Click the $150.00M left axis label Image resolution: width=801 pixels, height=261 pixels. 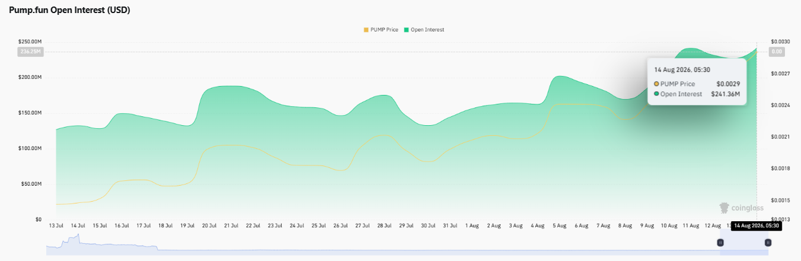pos(30,113)
